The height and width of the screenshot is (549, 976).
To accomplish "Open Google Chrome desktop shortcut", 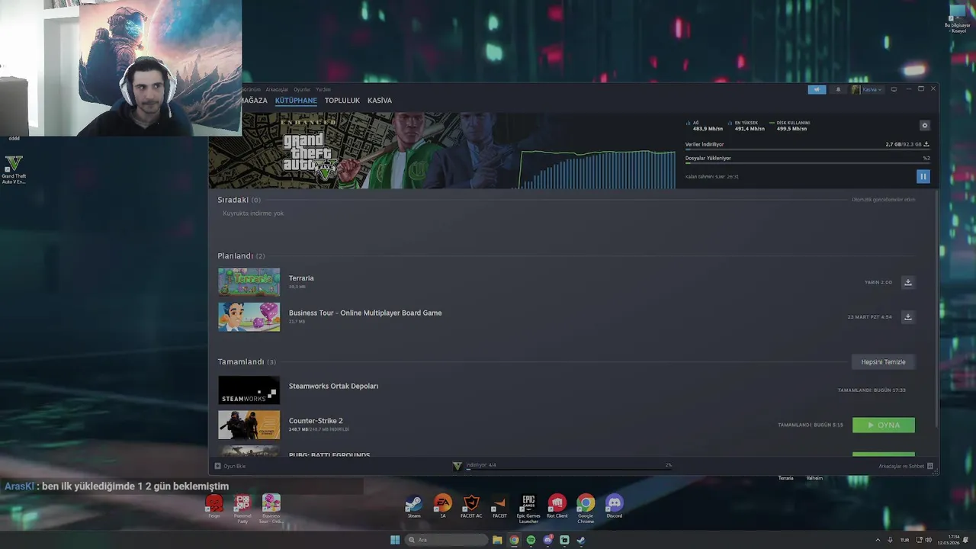I will click(x=586, y=509).
